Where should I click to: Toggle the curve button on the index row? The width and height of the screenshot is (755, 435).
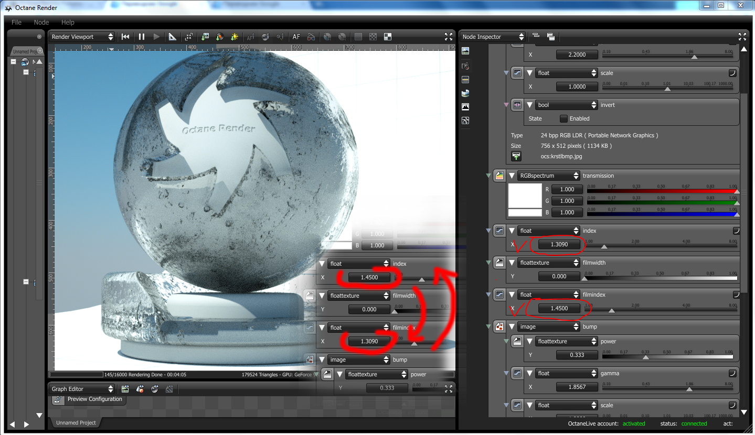click(737, 231)
